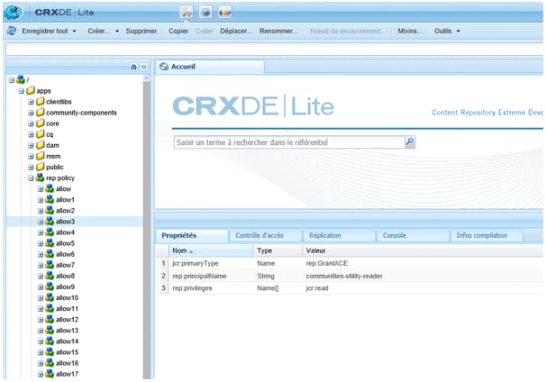Screen dimensions: 546x382
Task: Click the Accueil tab home icon
Action: [164, 67]
